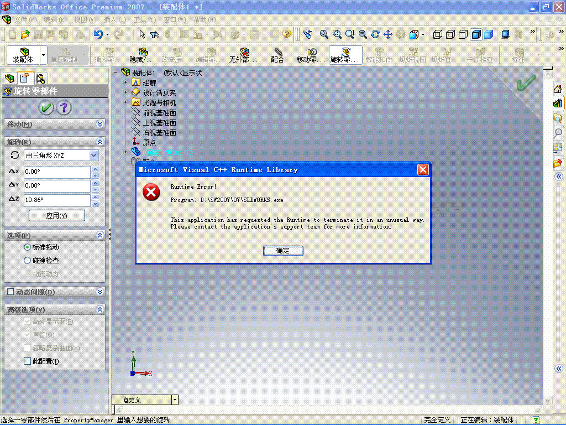Image resolution: width=566 pixels, height=425 pixels.
Task: Click the help icon in status bar
Action: pyautogui.click(x=536, y=420)
